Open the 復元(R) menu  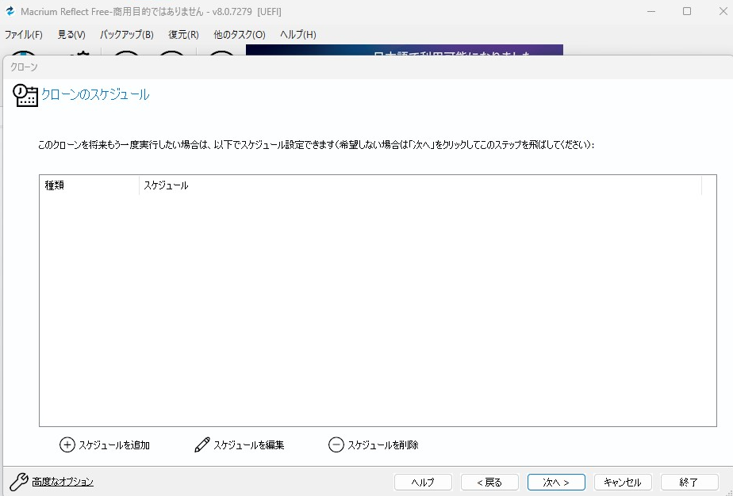(182, 35)
